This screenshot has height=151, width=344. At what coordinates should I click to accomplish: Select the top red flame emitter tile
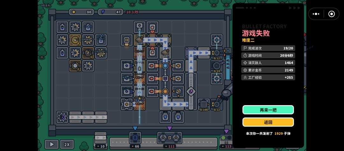[152, 66]
